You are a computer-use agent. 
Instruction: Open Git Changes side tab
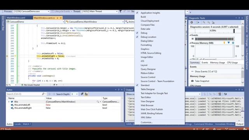click(247, 41)
